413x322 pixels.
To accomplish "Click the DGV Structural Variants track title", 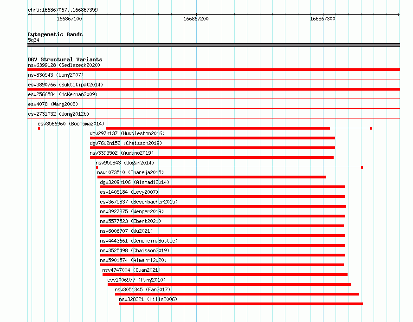I will [65, 59].
